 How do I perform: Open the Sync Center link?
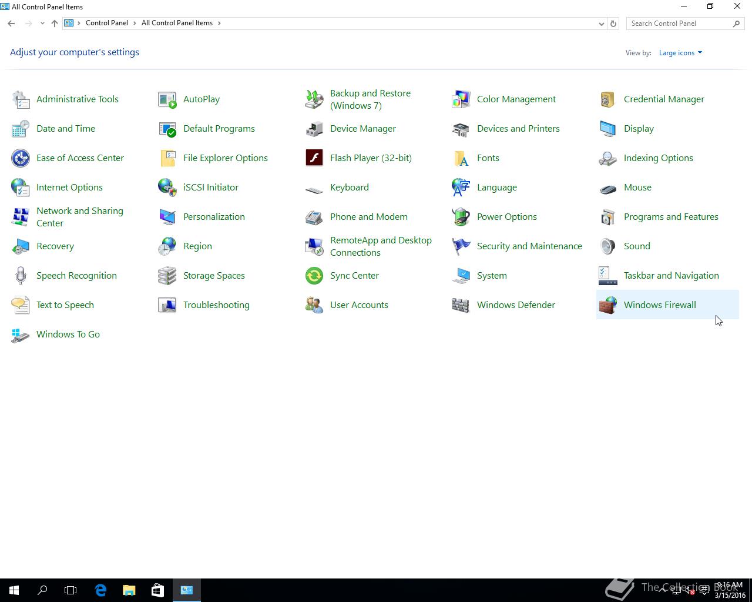tap(354, 276)
